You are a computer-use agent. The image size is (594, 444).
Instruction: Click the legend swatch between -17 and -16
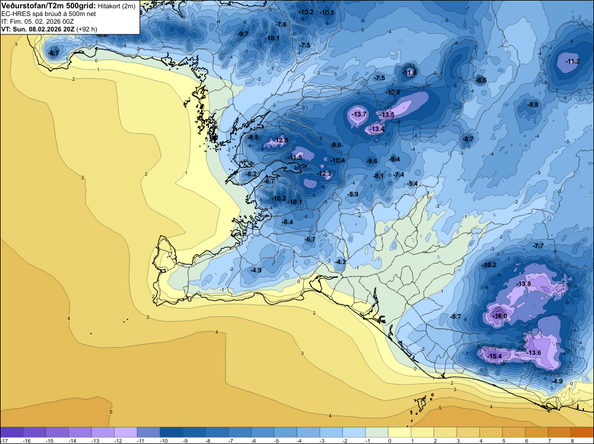click(12, 432)
